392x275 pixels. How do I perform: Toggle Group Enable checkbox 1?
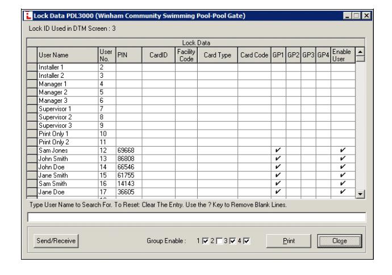coord(205,241)
